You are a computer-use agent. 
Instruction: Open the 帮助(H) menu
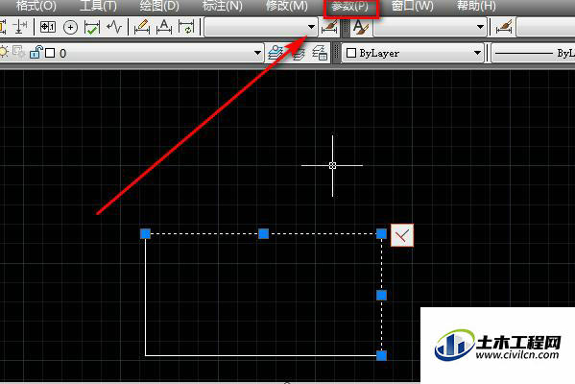coord(476,6)
